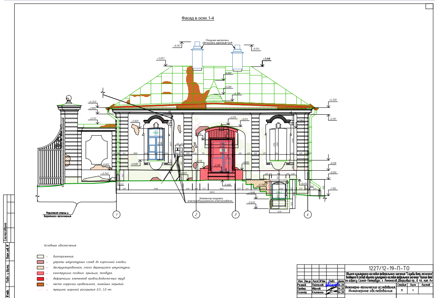Click the name "Иванов" in the title block

click(x=316, y=288)
